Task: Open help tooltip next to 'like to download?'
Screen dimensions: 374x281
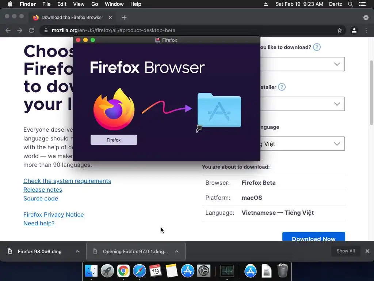Action: (317, 47)
